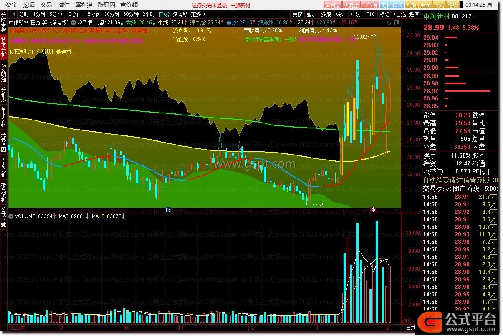Open 概念解析 side tab
The image size is (503, 336).
4,192
